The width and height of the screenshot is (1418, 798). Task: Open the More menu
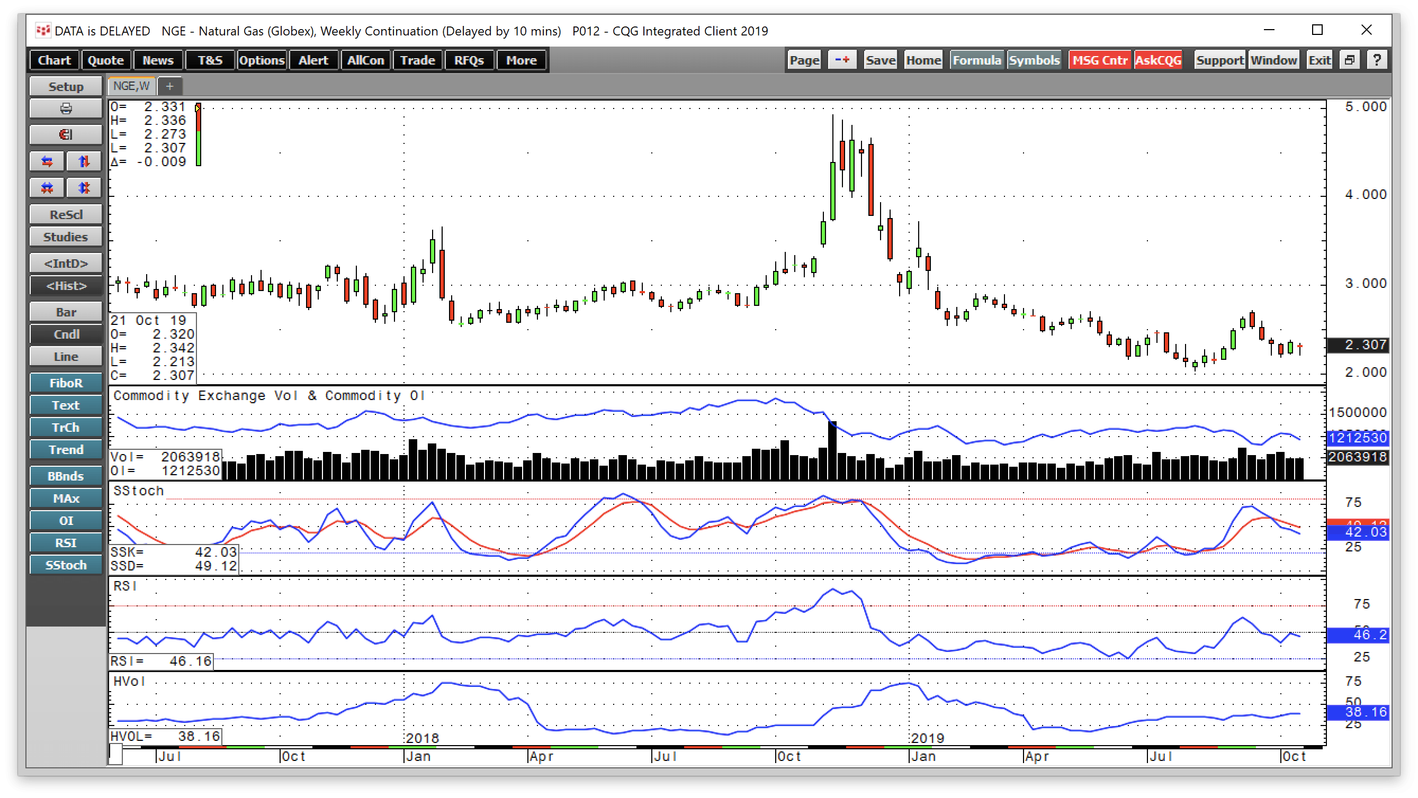(520, 60)
